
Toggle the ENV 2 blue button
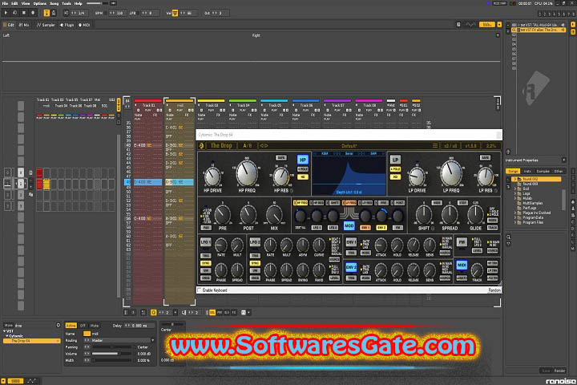[x=351, y=266]
